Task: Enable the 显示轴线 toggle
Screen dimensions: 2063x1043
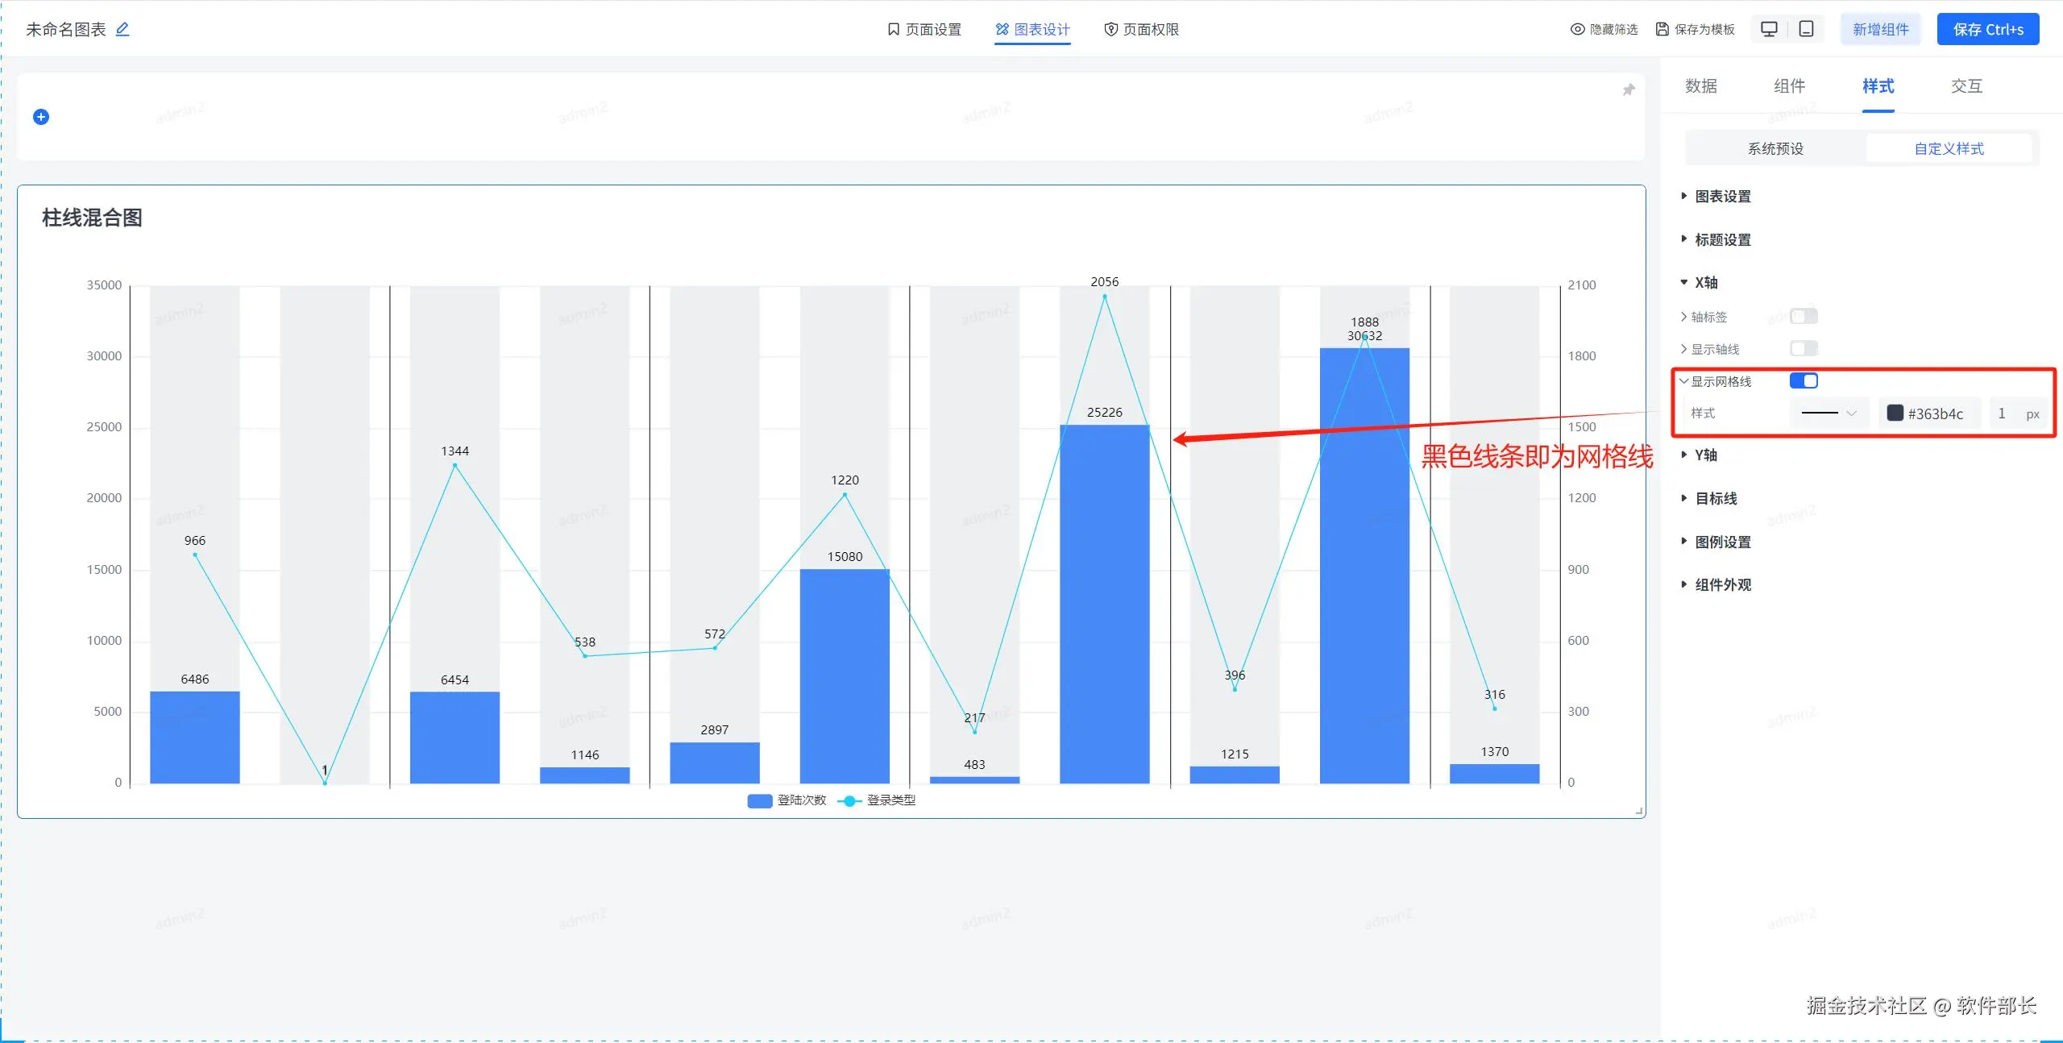Action: (x=1804, y=349)
